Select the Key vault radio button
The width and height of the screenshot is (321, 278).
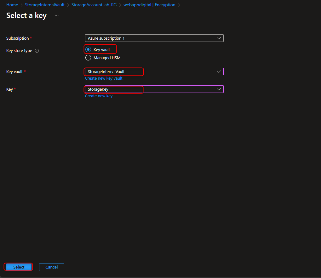click(x=88, y=49)
